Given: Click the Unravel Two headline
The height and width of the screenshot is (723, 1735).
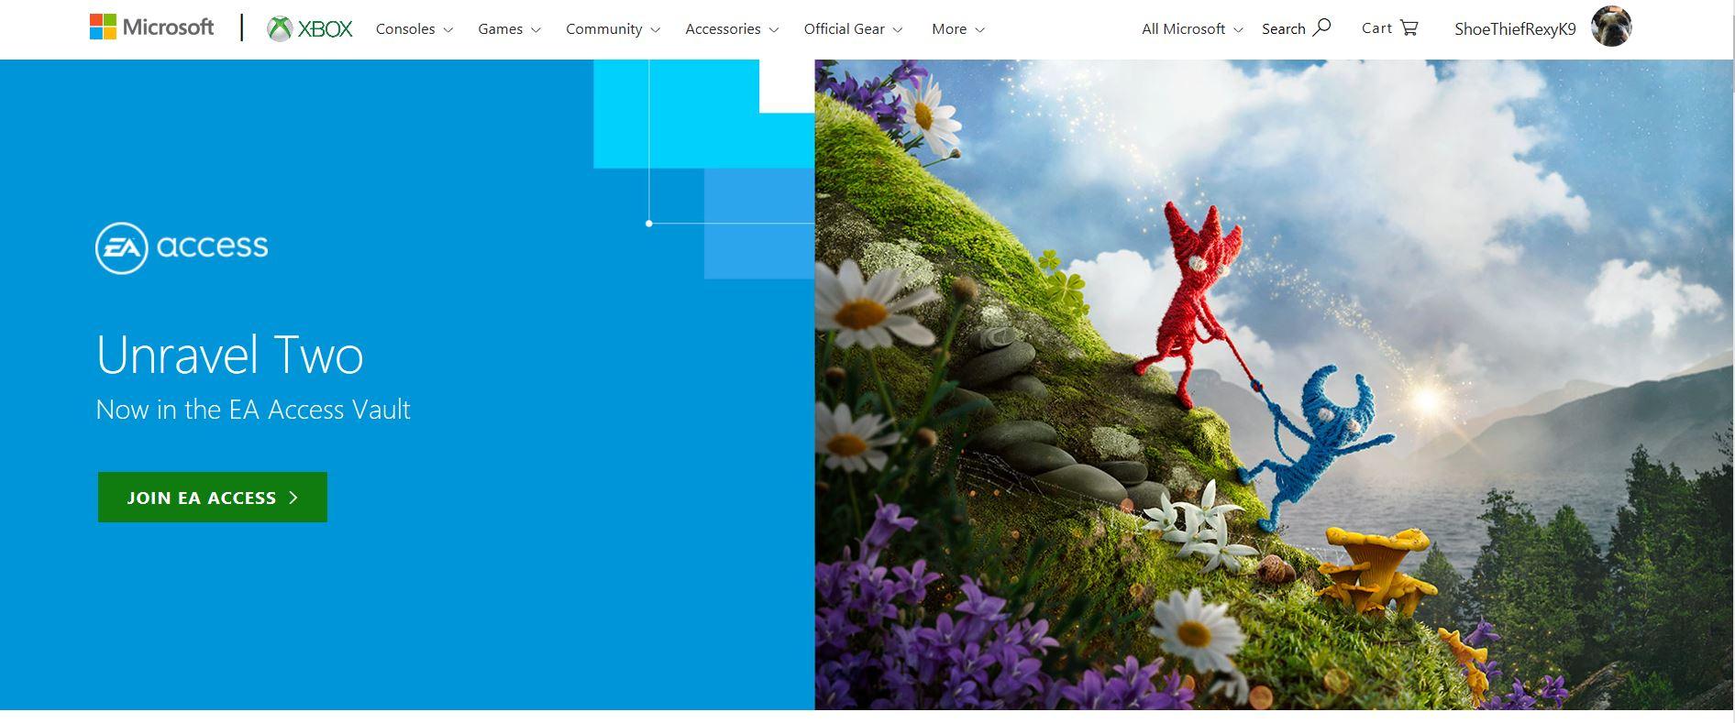Looking at the screenshot, I should 230,355.
